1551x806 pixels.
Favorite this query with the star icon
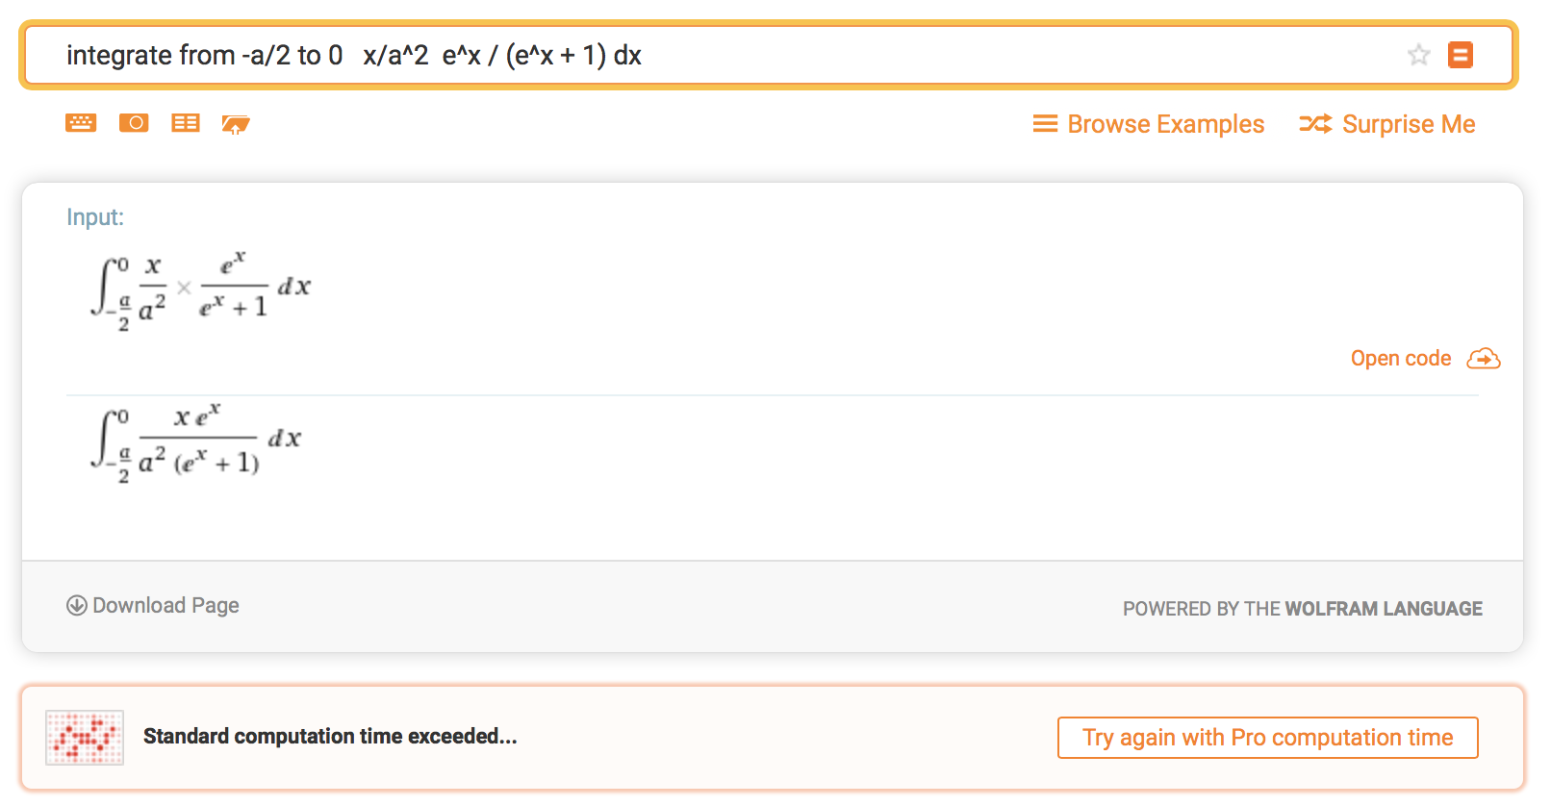1418,55
